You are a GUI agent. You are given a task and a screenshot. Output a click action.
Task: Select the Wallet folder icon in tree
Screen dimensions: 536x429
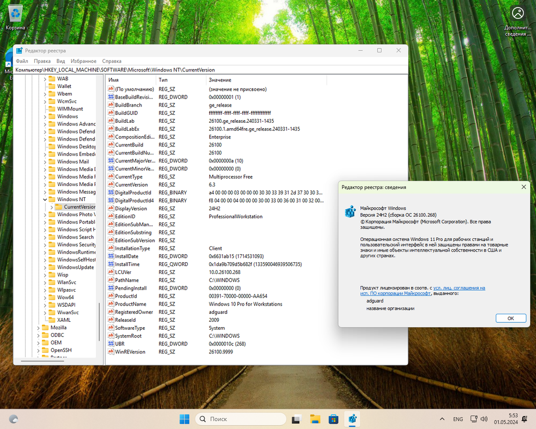[x=52, y=86]
